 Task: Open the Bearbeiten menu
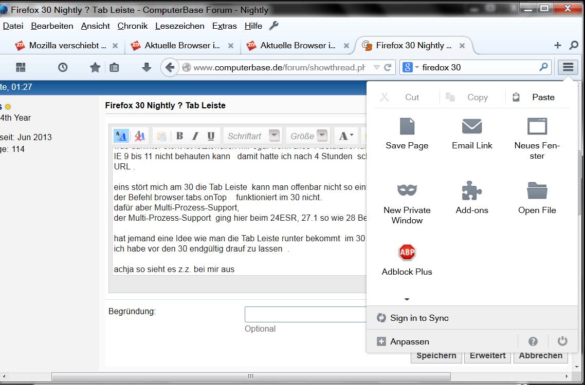(52, 26)
